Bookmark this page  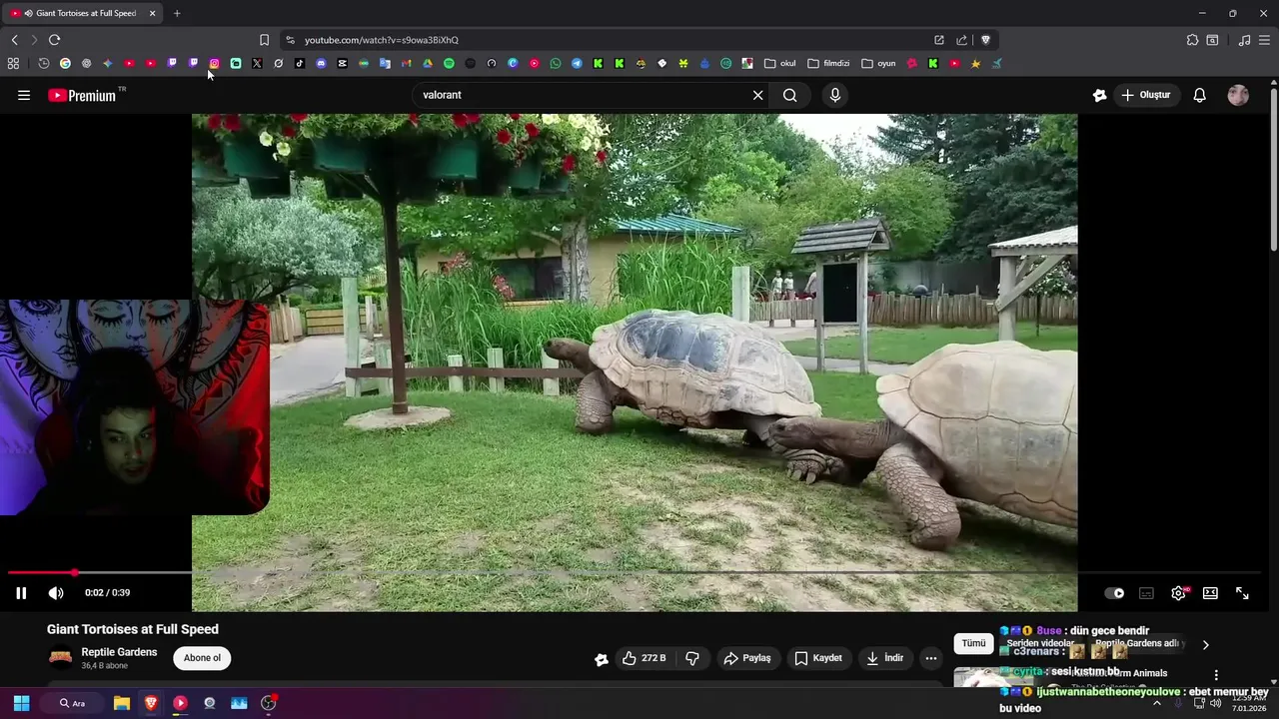pyautogui.click(x=264, y=40)
